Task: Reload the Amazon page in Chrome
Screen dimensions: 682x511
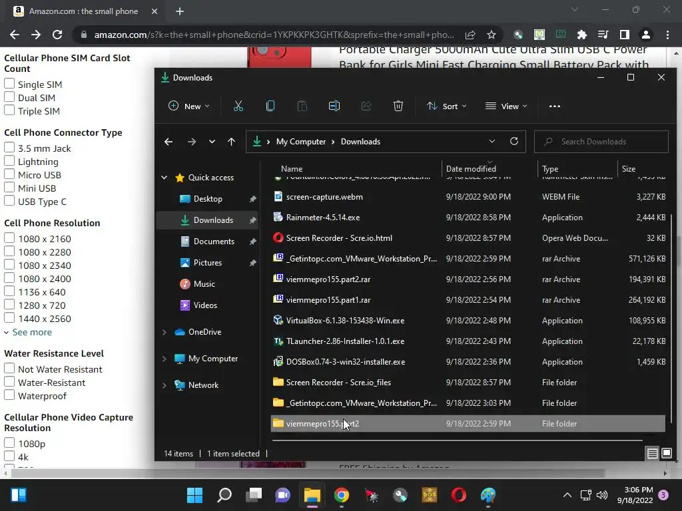Action: click(57, 35)
